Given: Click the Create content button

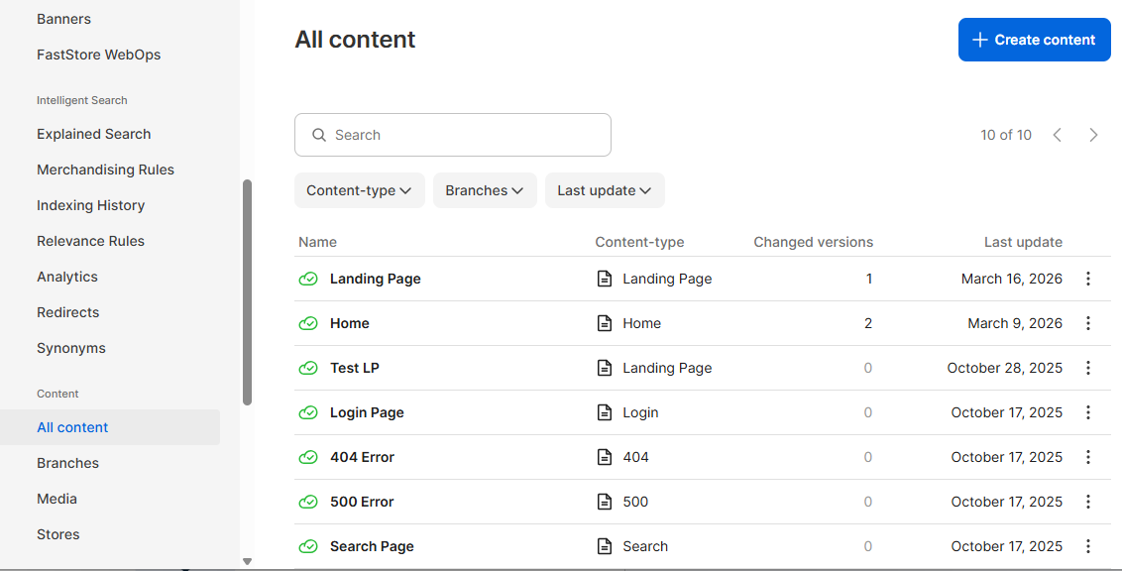Looking at the screenshot, I should click(x=1034, y=40).
